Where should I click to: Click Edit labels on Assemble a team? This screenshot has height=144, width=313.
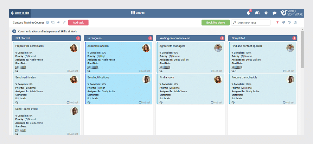(x=93, y=67)
